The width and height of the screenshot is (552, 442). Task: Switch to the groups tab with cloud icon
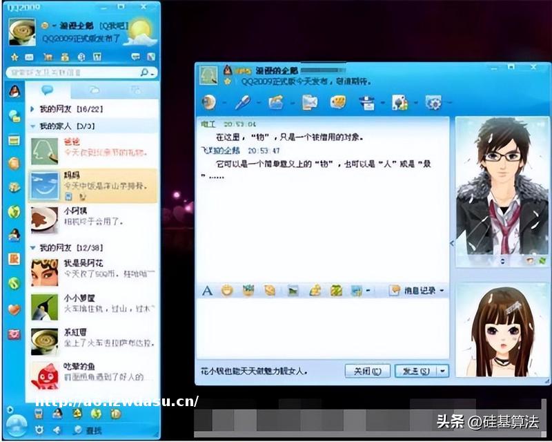pos(93,90)
